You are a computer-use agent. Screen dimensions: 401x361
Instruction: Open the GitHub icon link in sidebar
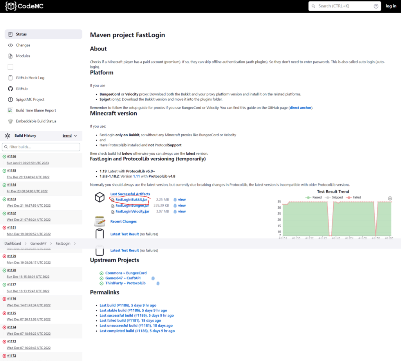point(11,89)
